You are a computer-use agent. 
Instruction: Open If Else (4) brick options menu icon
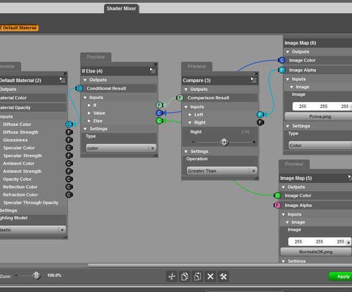[x=153, y=71]
